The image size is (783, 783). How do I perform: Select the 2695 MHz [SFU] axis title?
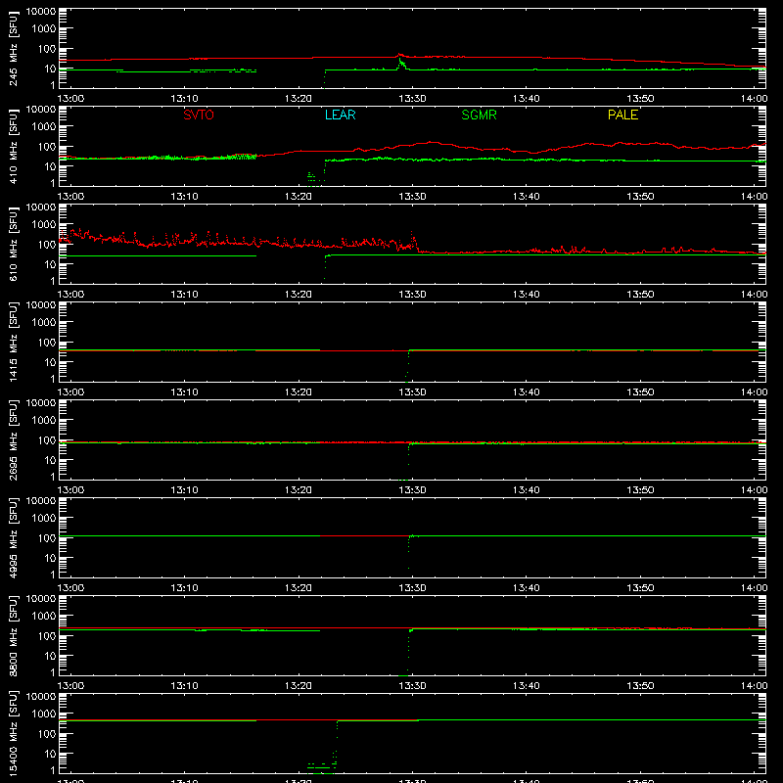pyautogui.click(x=14, y=439)
